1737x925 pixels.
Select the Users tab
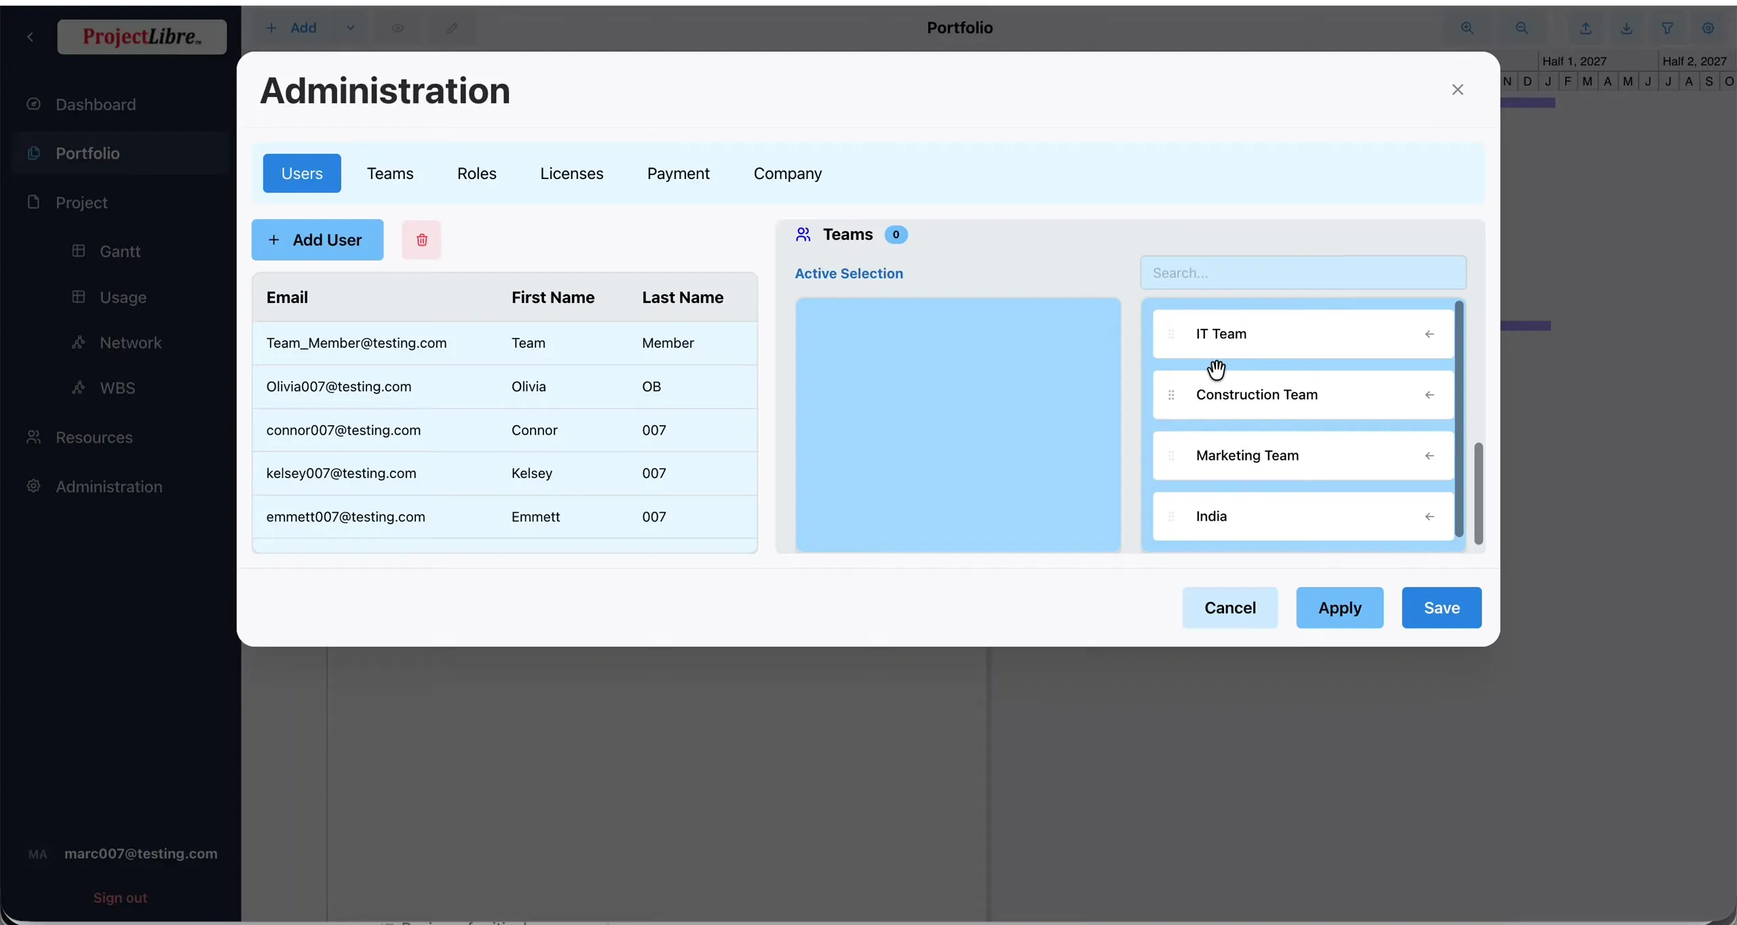point(302,174)
